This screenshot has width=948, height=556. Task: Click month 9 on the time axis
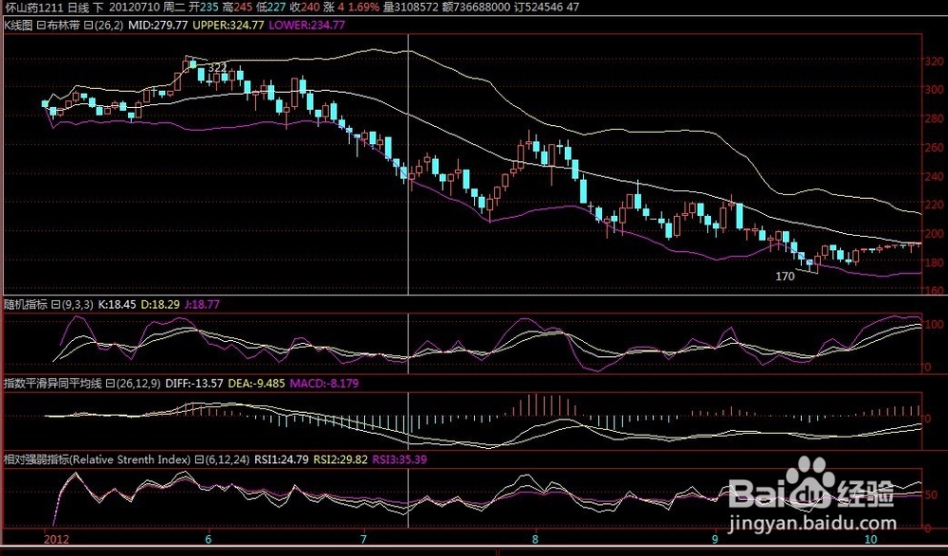(x=715, y=539)
